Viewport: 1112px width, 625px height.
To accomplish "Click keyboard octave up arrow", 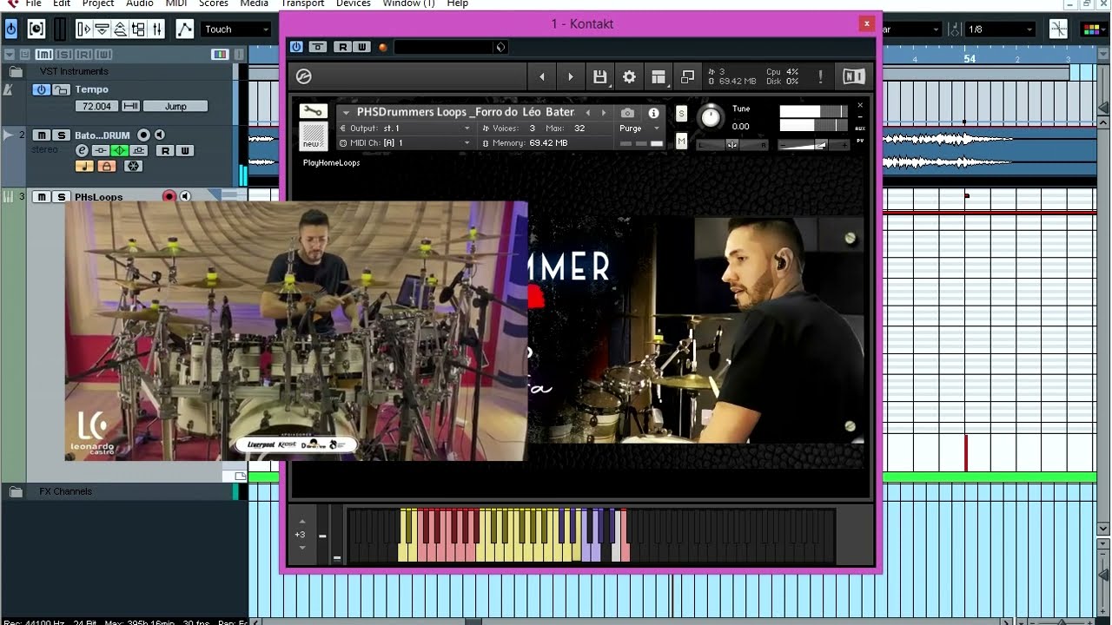I will (301, 523).
